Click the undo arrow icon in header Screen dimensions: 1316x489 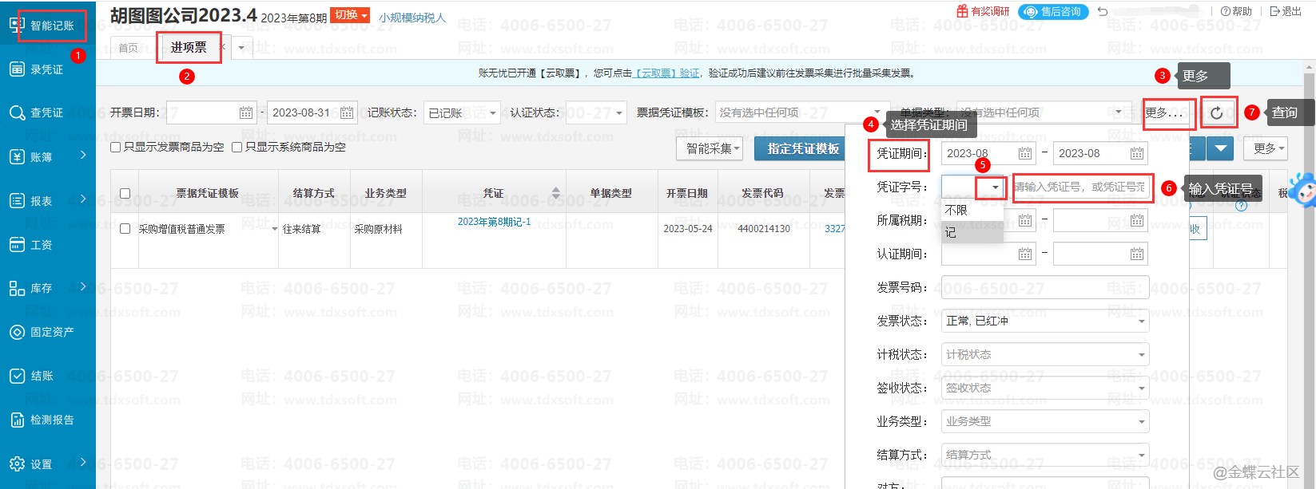pos(1103,11)
